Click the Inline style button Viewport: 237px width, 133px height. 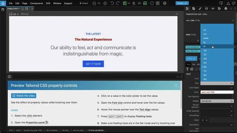click(191, 58)
